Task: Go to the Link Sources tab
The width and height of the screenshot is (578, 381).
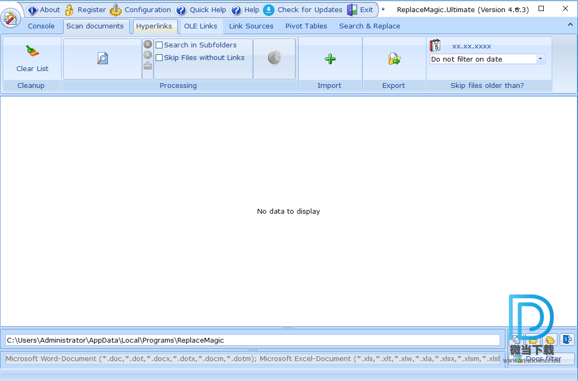Action: coord(251,26)
